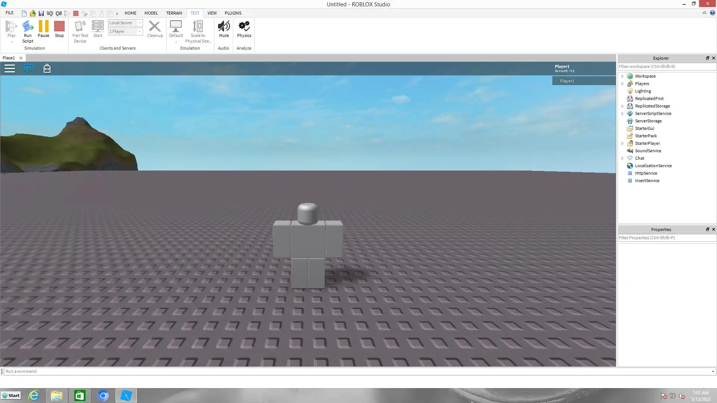
Task: Open the backpack inventory icon
Action: click(x=47, y=68)
